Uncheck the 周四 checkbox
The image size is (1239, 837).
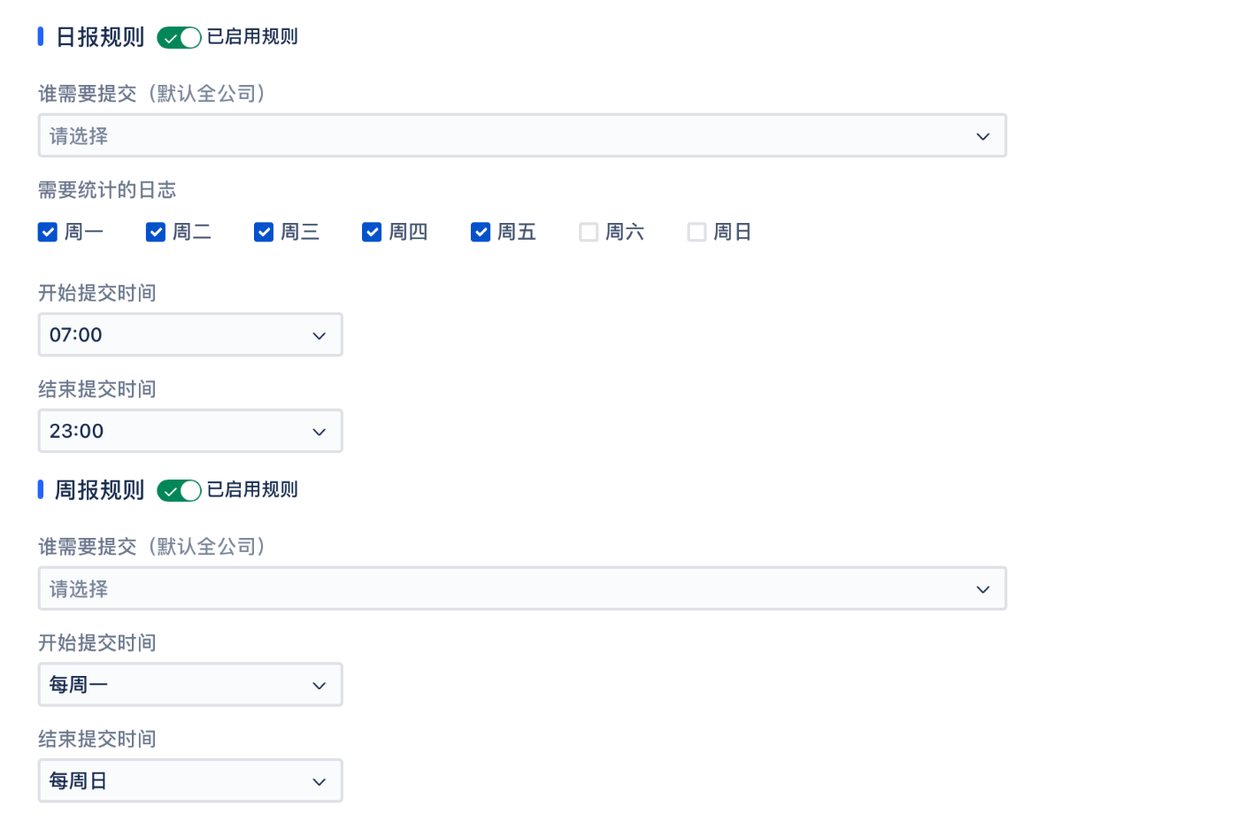pyautogui.click(x=372, y=232)
